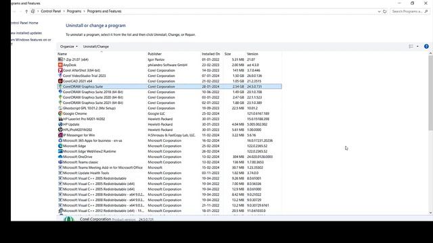Select the selected CorelDRAW Graphics Suite row
The image size is (433, 243).
tap(170, 86)
